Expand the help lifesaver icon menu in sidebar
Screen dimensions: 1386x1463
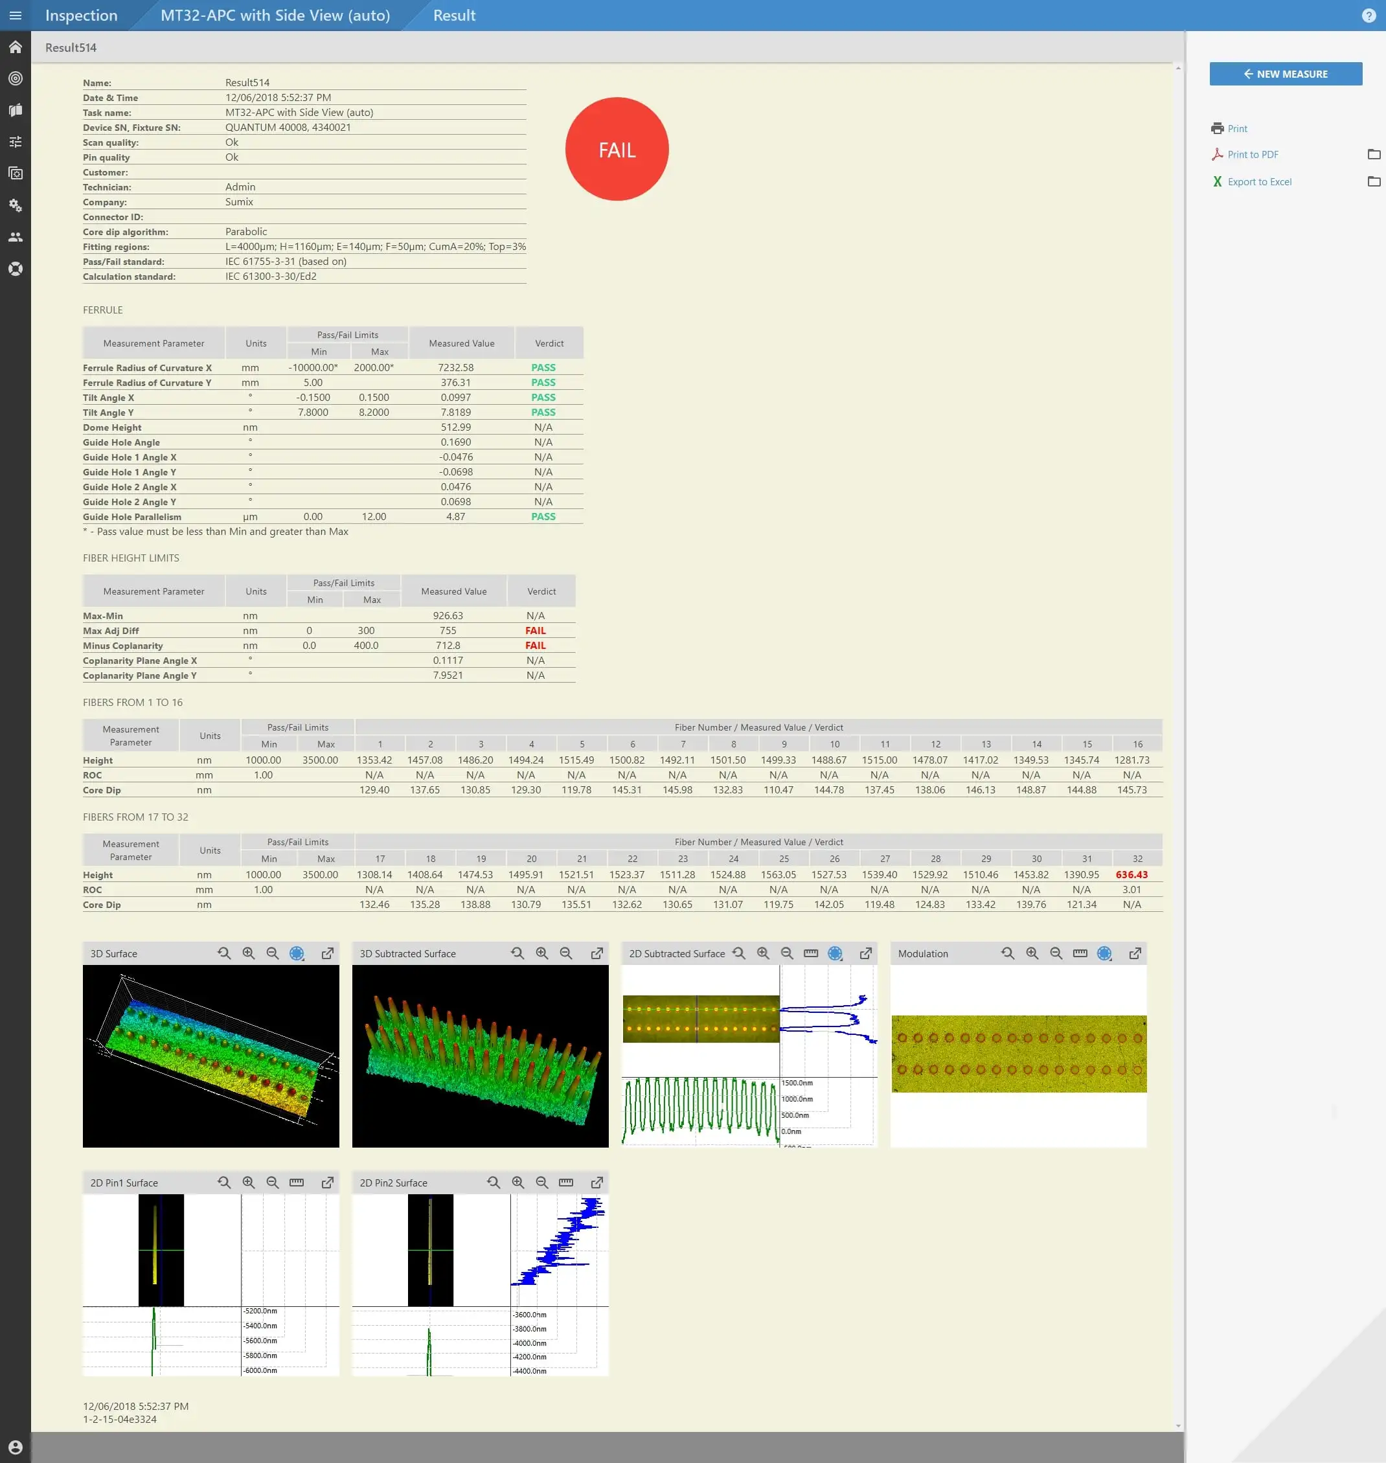(x=16, y=269)
